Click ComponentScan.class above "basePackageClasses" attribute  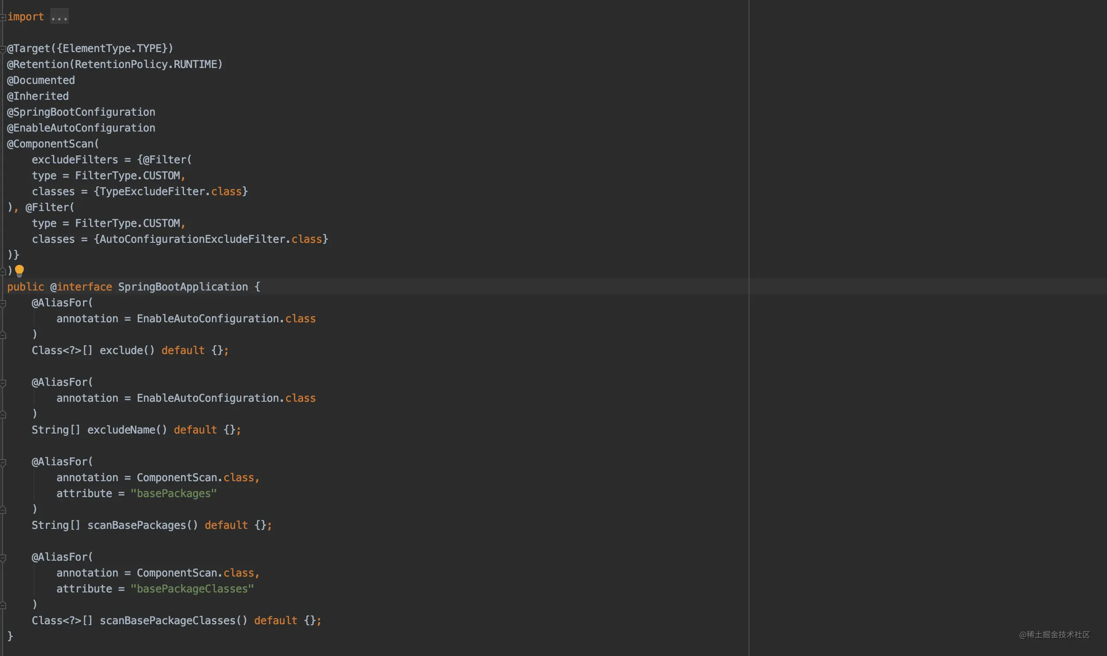(196, 573)
